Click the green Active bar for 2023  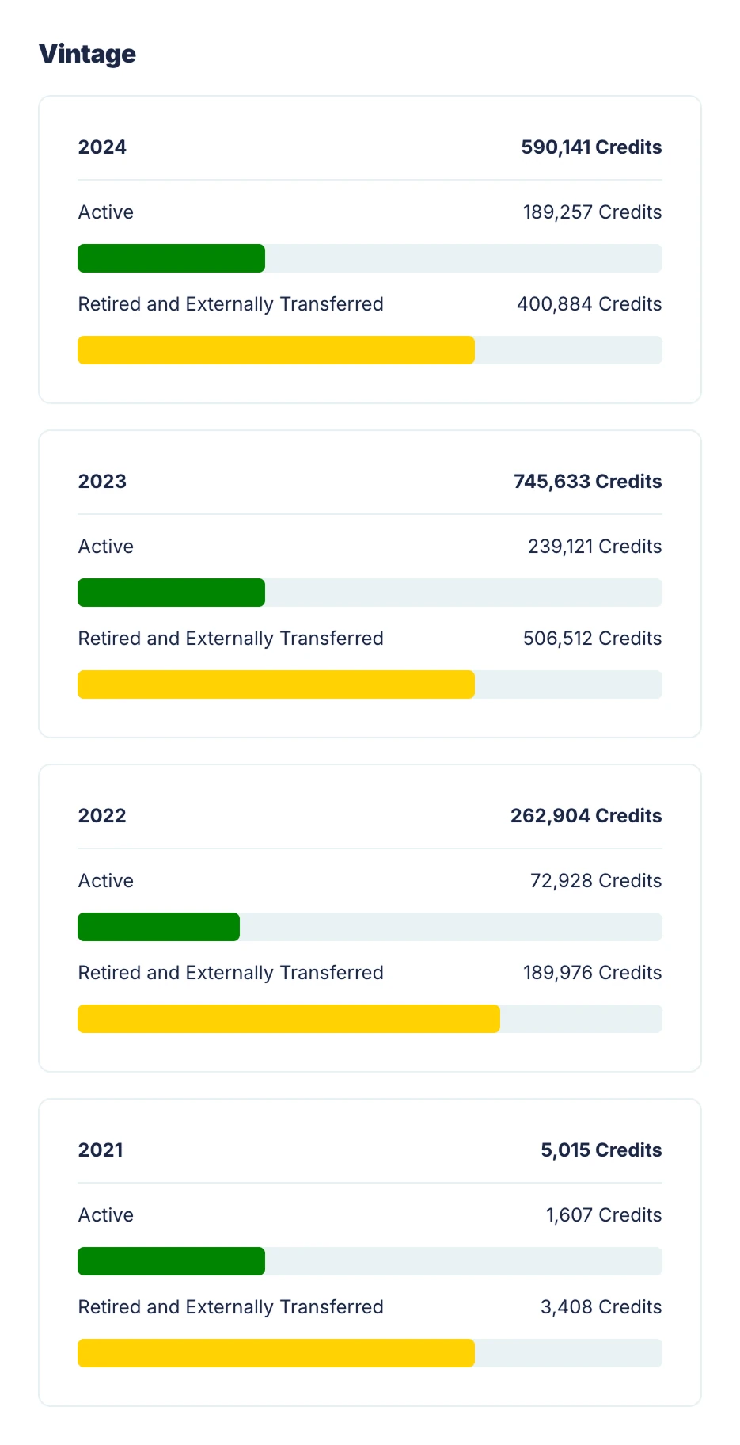171,593
